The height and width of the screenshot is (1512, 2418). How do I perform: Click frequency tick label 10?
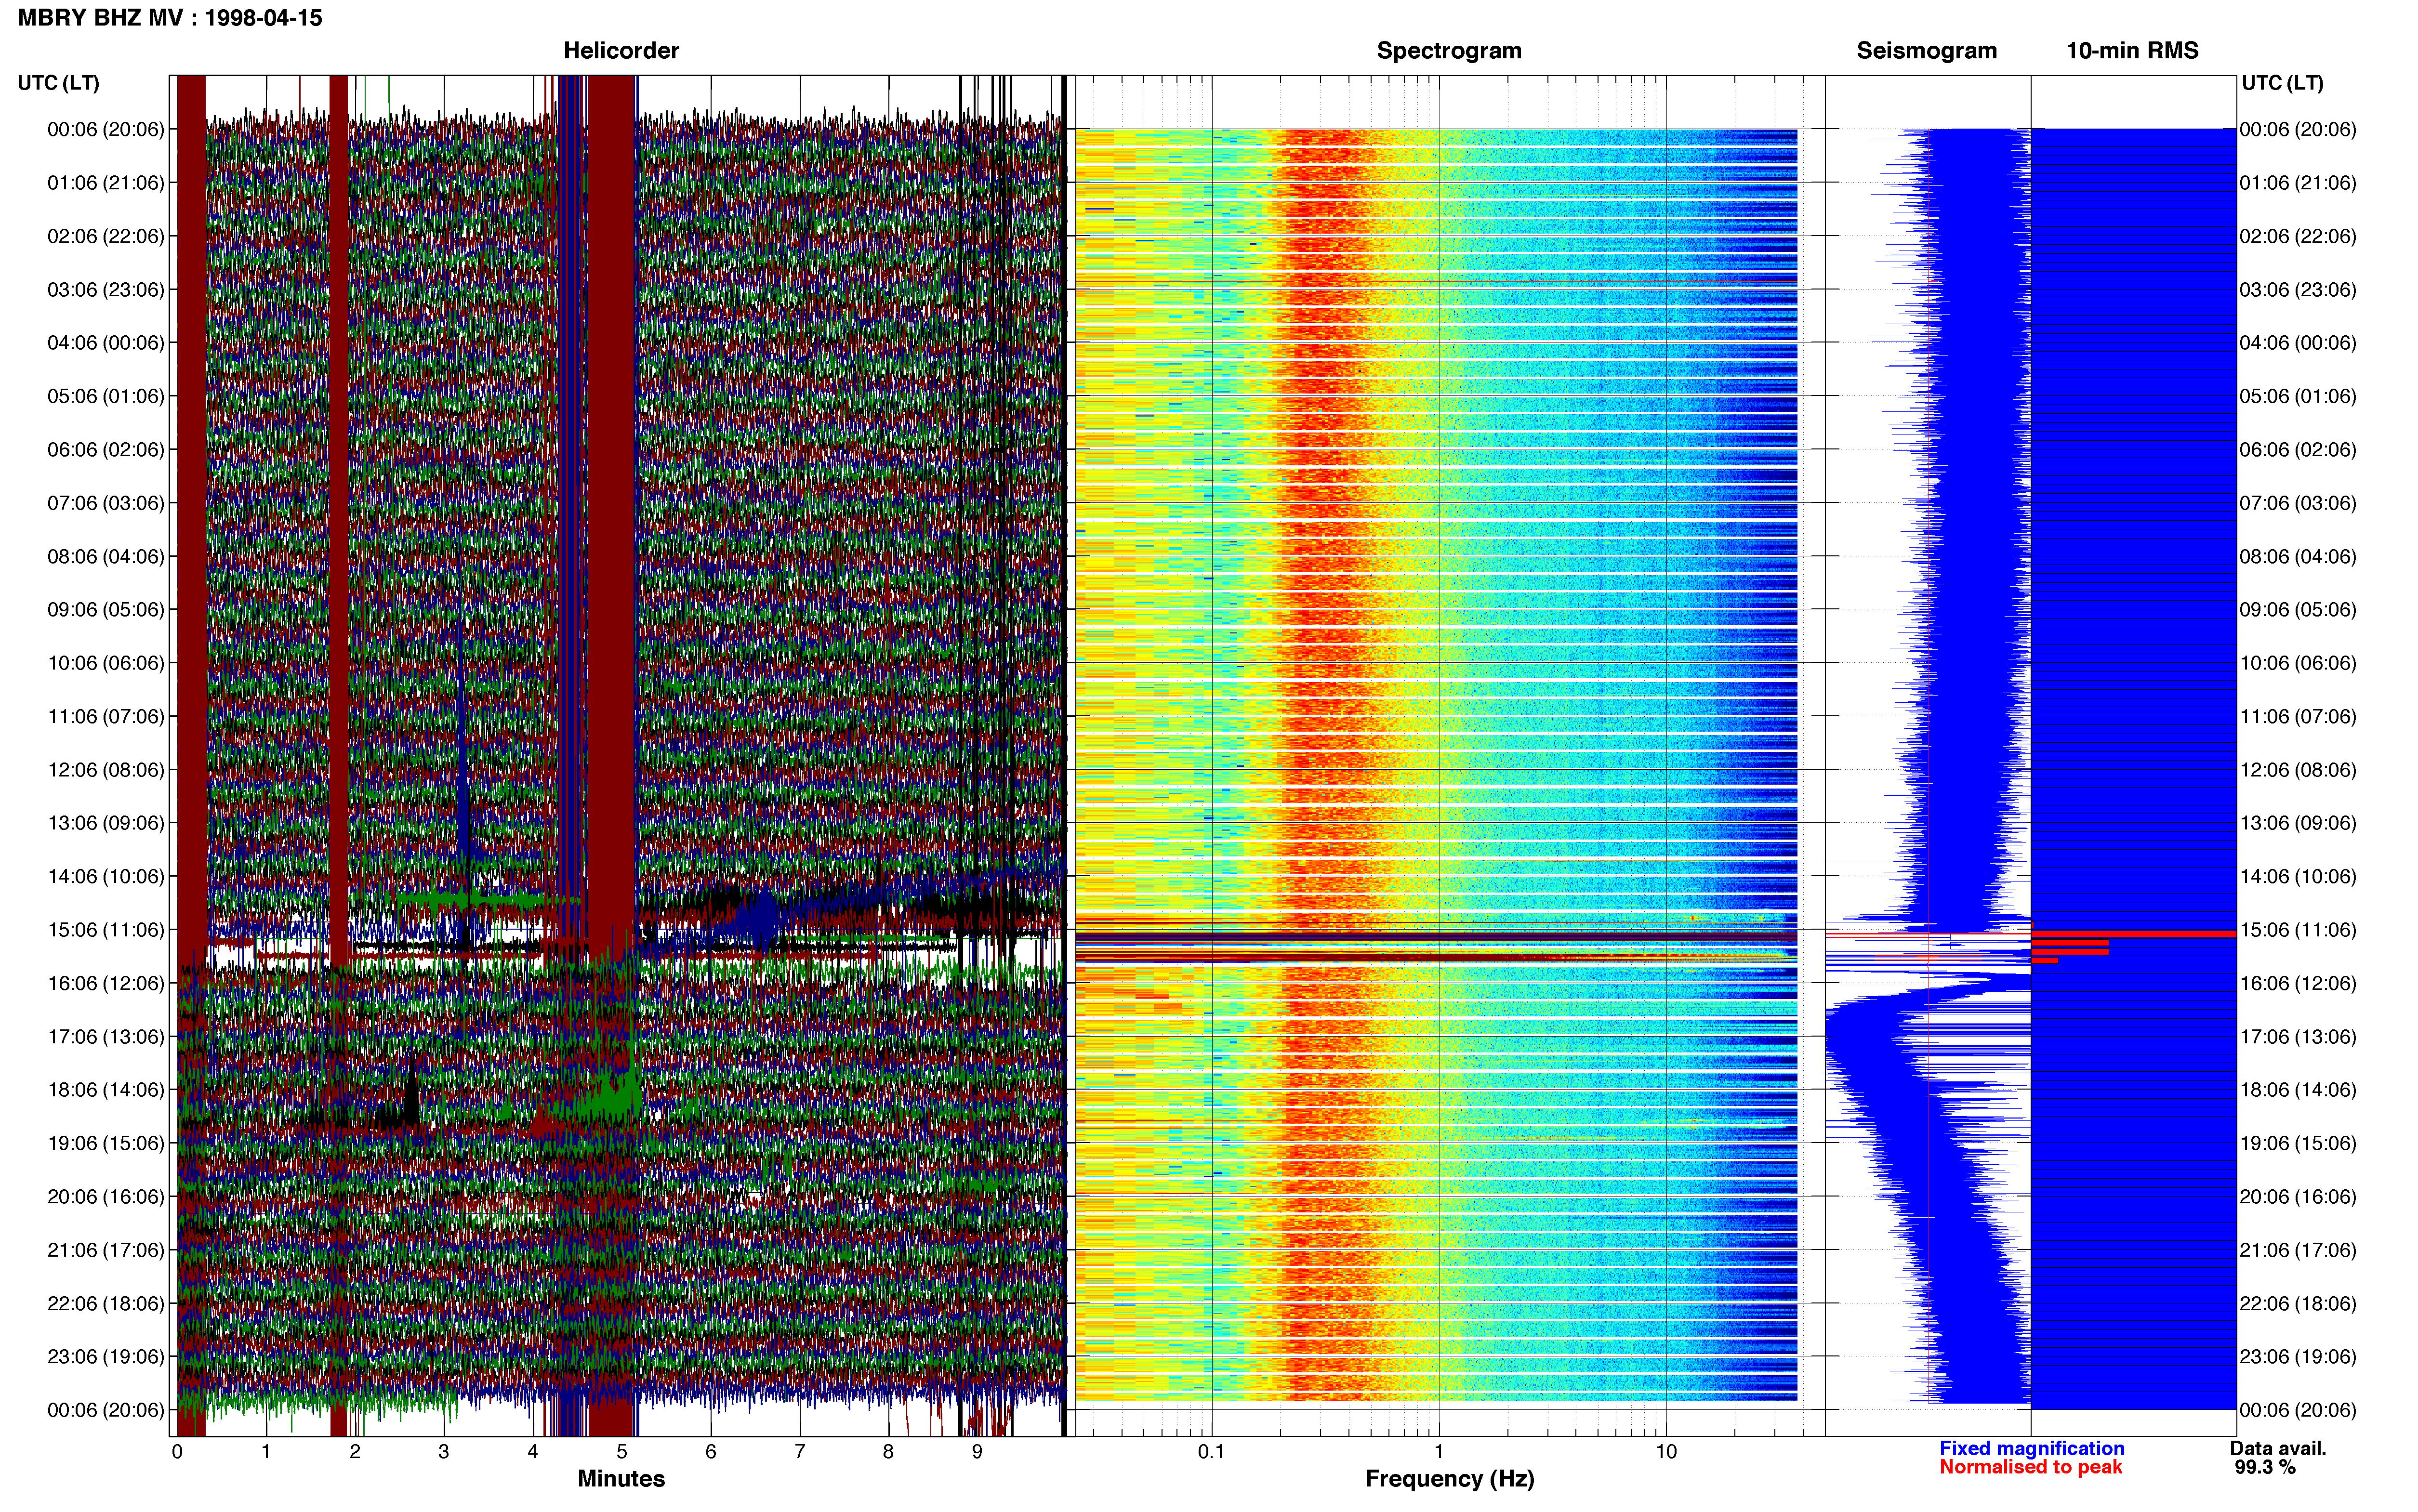(1666, 1452)
